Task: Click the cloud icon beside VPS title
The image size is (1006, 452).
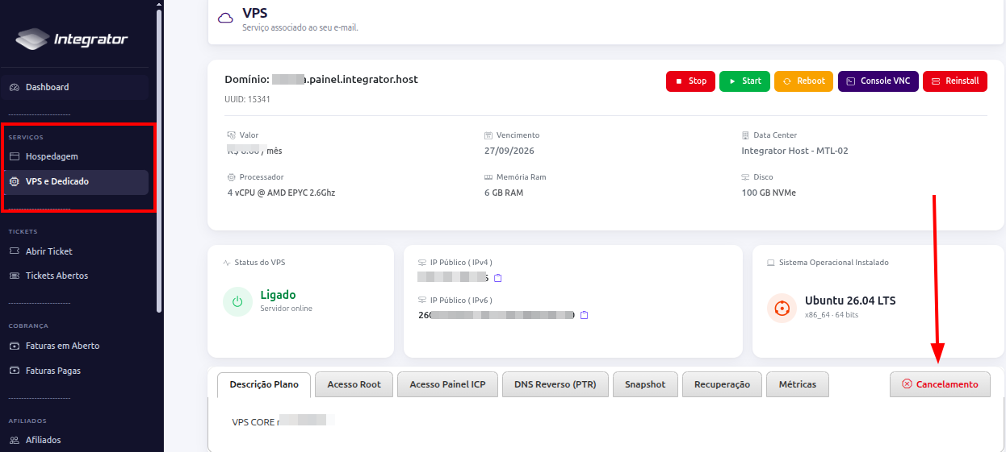Action: point(226,18)
